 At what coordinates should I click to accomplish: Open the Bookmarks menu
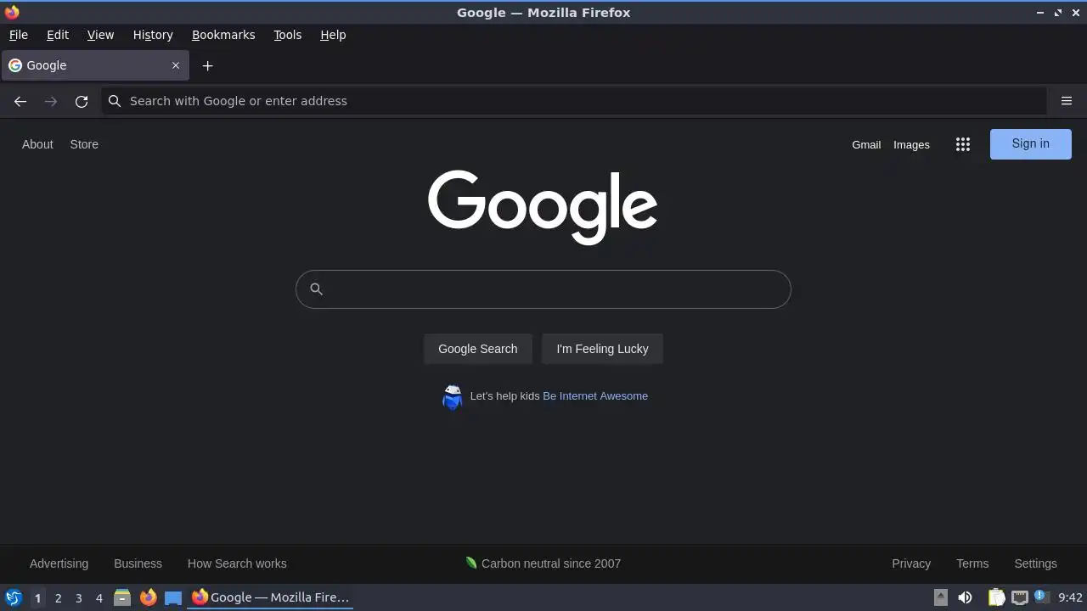(x=223, y=35)
